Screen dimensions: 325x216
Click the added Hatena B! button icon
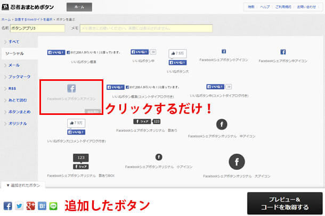point(42,206)
